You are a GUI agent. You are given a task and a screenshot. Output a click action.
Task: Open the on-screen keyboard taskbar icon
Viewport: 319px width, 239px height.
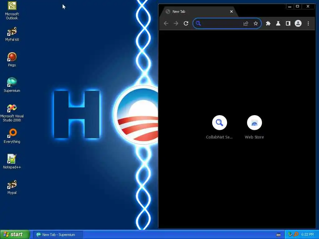[x=279, y=235]
